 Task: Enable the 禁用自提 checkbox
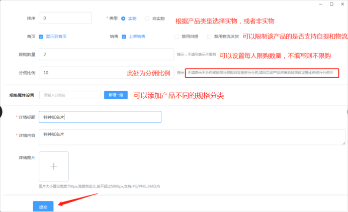177,36
